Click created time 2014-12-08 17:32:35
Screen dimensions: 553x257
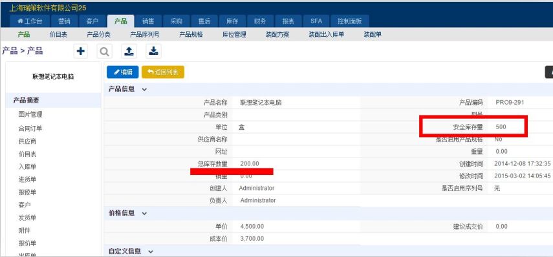pos(523,163)
